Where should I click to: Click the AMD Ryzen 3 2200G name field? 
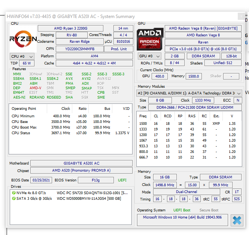(x=70, y=28)
